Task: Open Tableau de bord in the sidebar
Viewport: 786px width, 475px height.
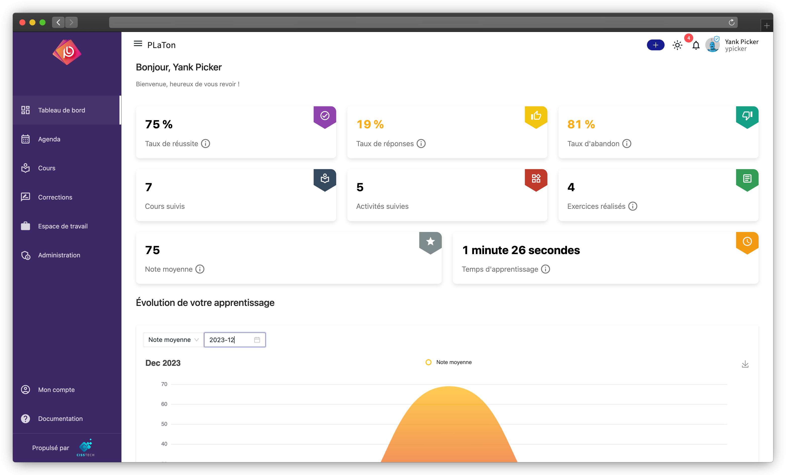Action: point(66,110)
